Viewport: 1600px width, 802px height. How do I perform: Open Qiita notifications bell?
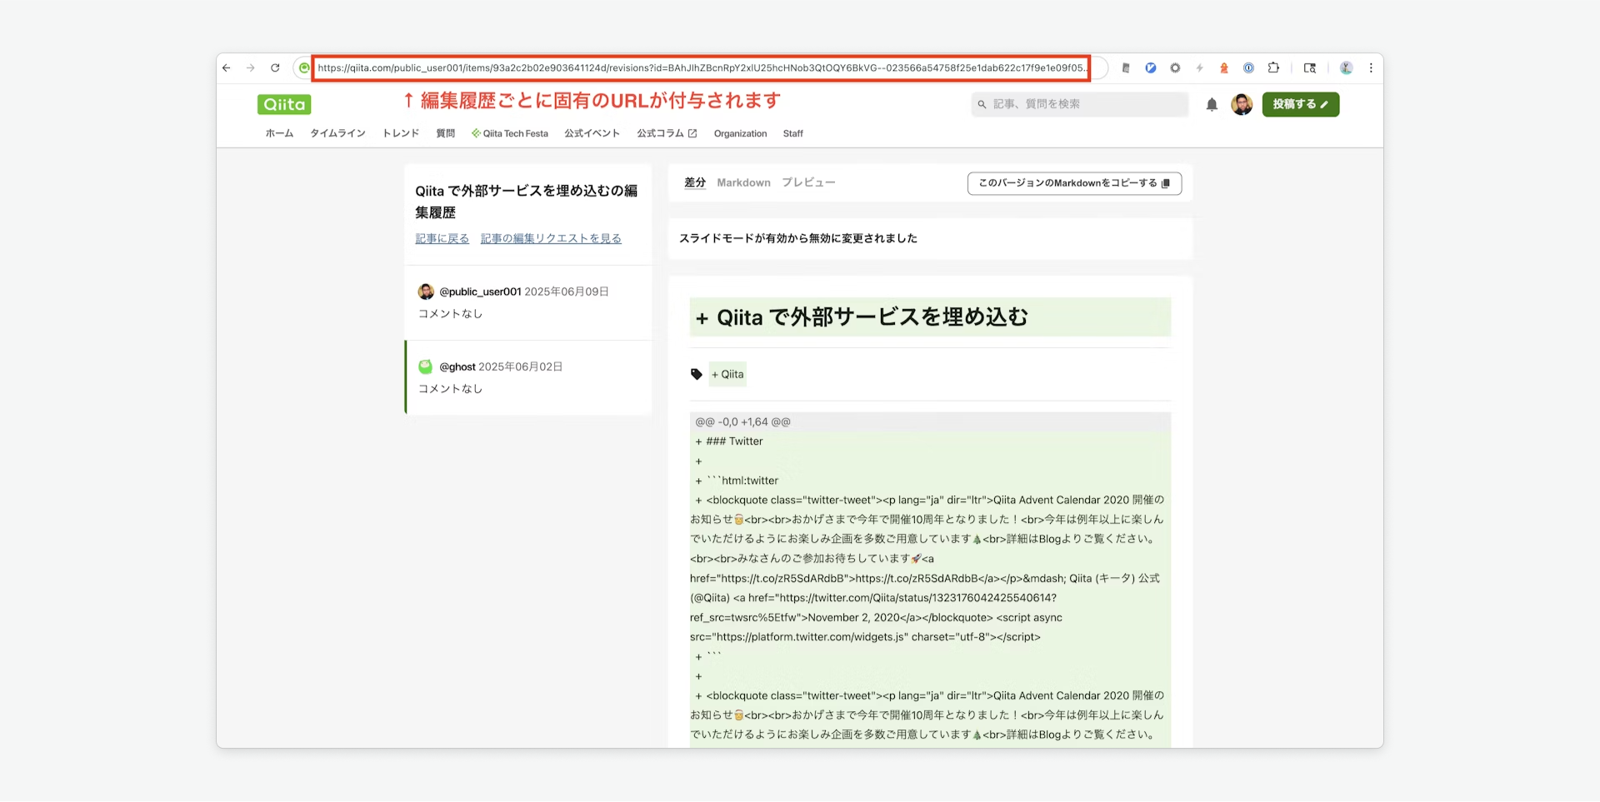coord(1212,104)
